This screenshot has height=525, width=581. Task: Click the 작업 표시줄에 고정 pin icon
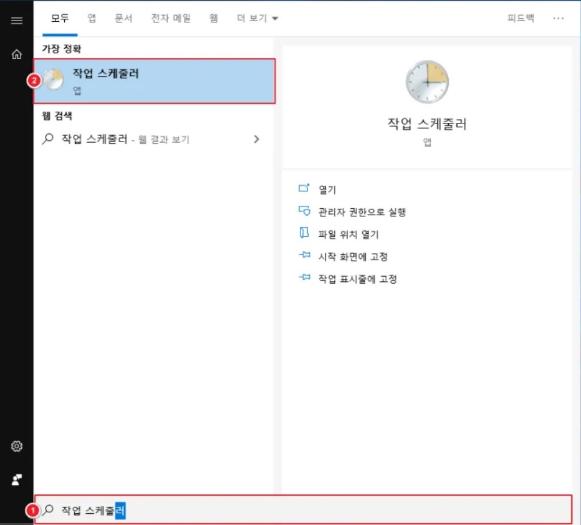tap(305, 279)
